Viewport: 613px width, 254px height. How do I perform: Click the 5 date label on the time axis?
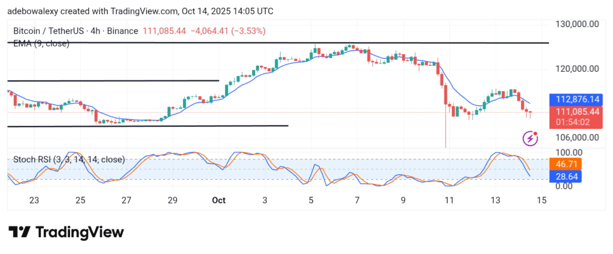click(x=311, y=200)
